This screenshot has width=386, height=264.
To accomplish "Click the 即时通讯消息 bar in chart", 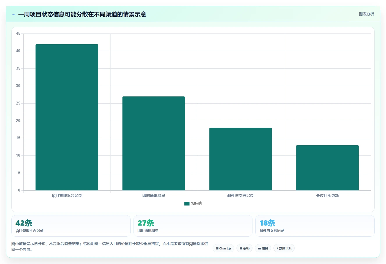I will point(154,143).
